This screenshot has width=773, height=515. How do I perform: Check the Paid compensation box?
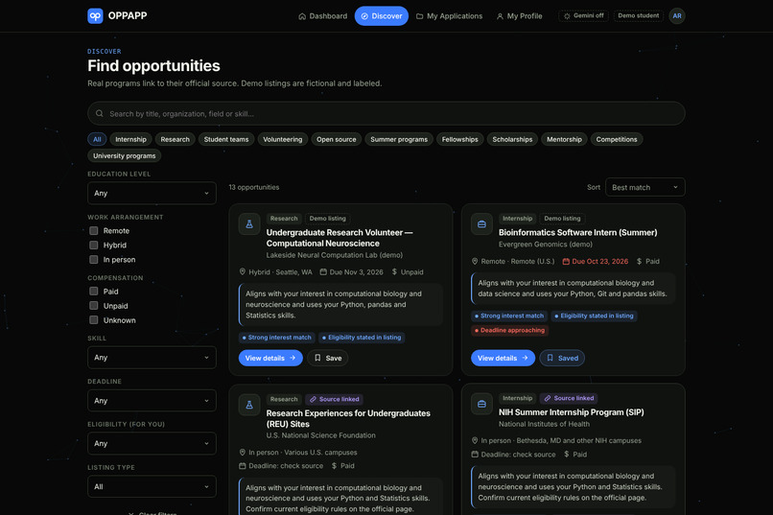click(94, 292)
